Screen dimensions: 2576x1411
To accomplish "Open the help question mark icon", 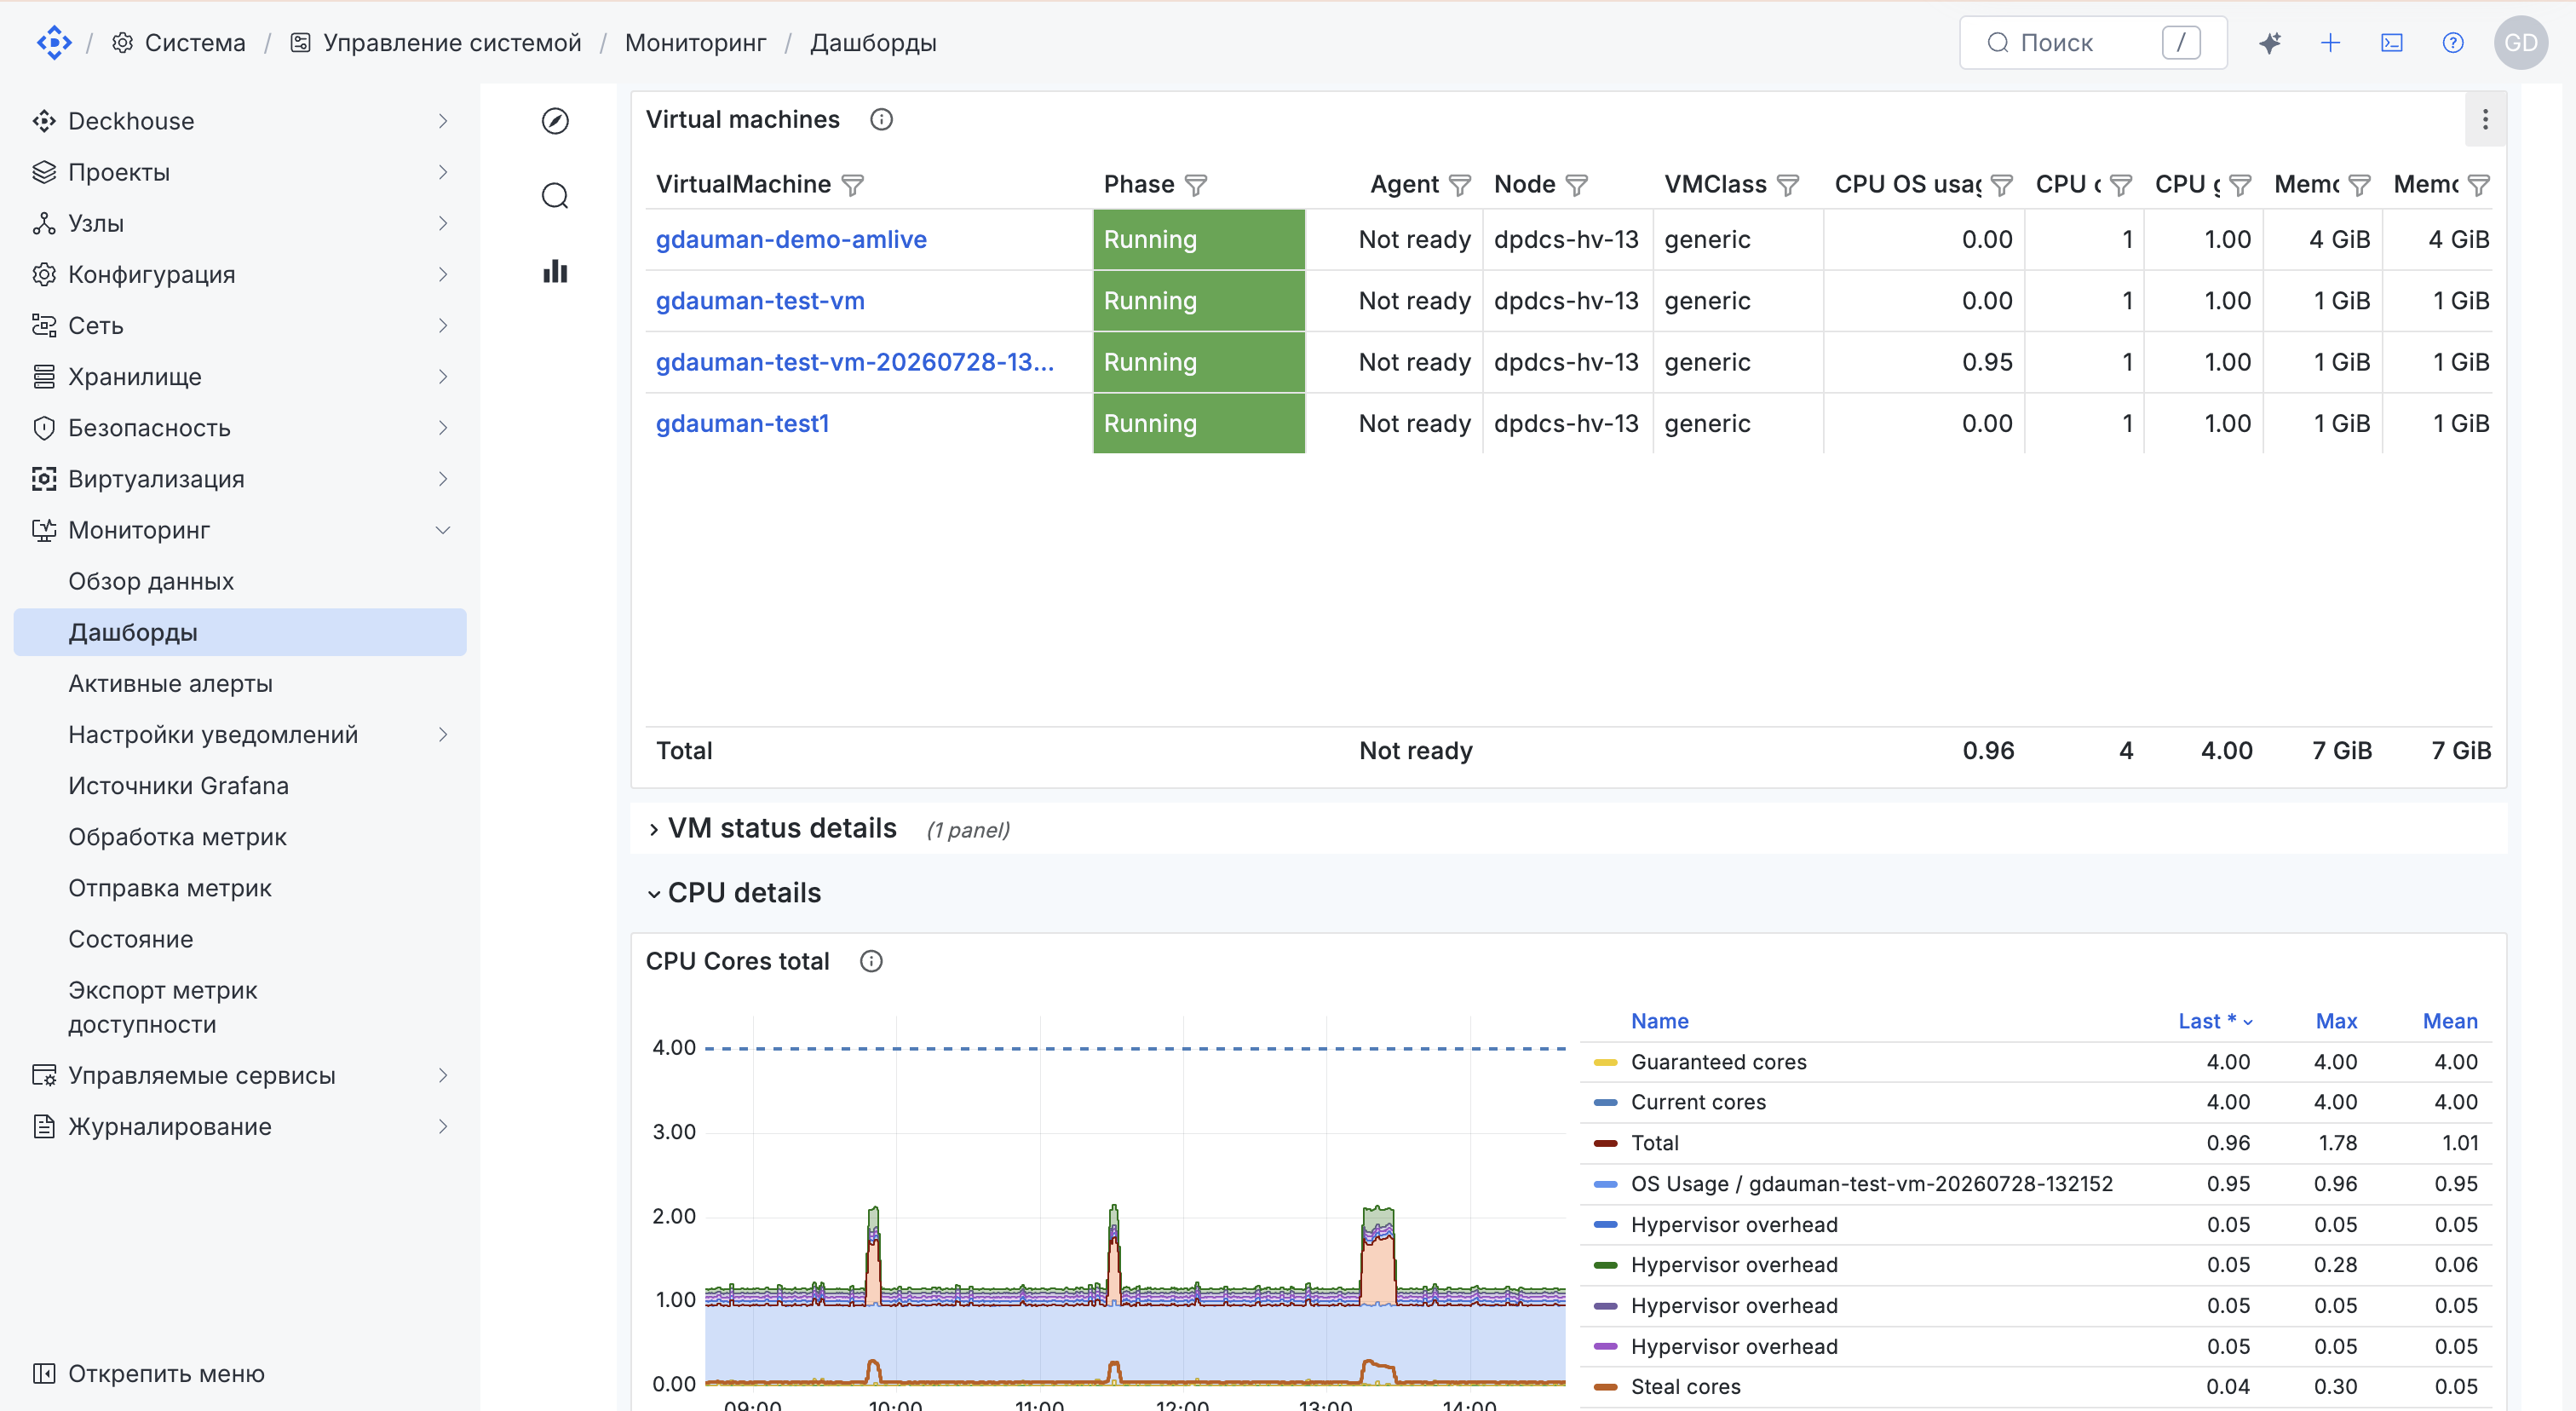I will tap(2452, 43).
